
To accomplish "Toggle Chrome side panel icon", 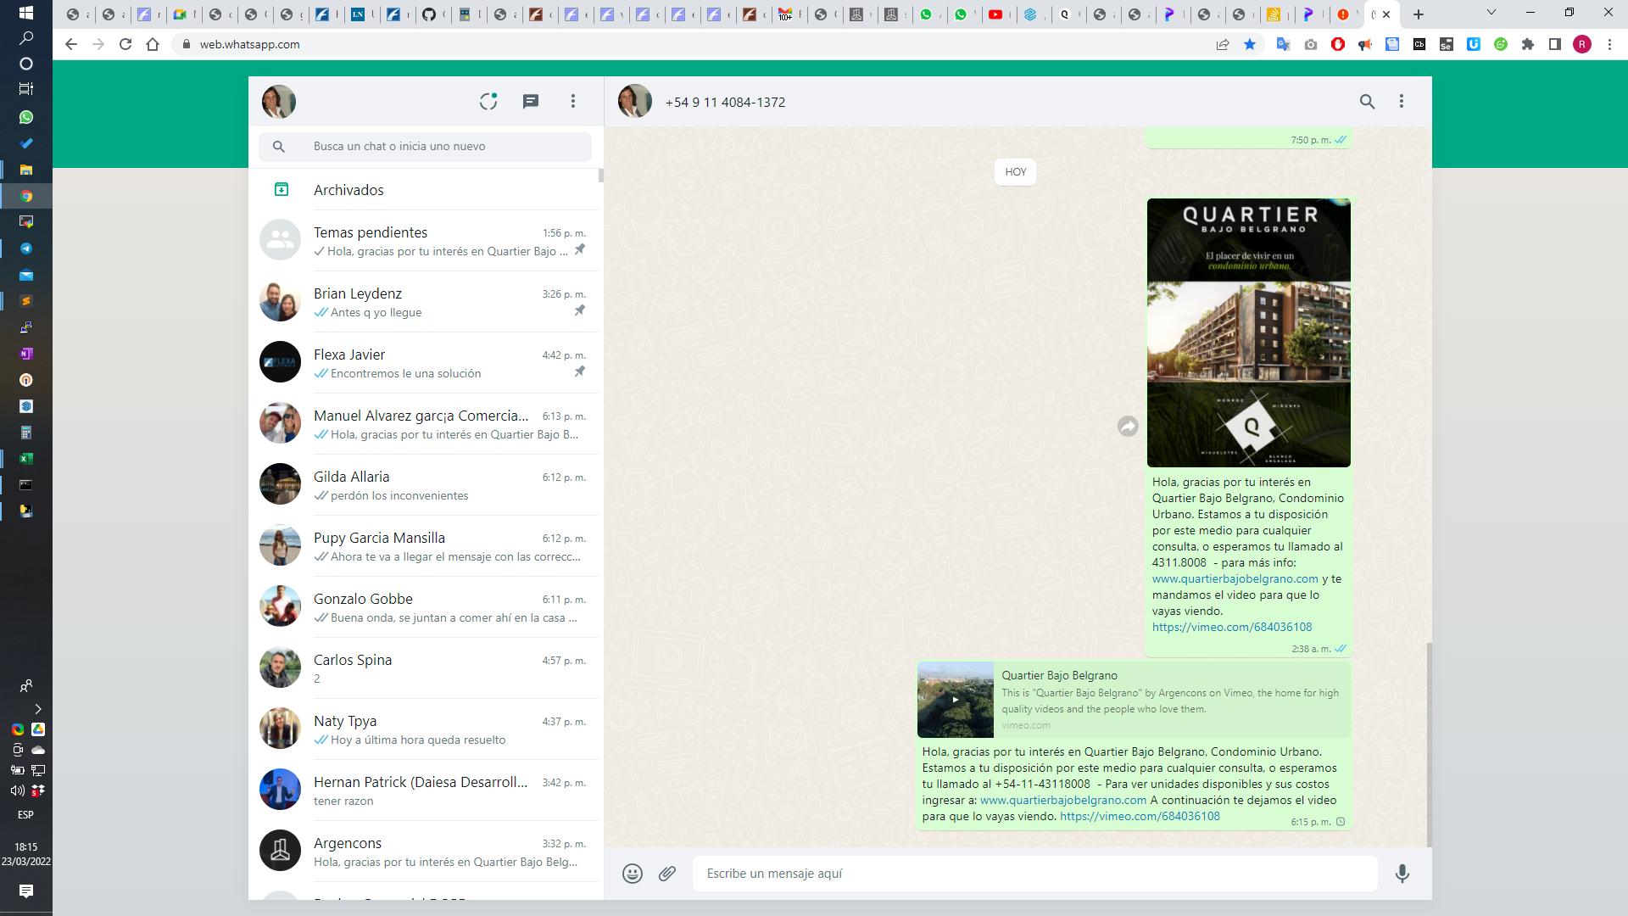I will (1555, 44).
